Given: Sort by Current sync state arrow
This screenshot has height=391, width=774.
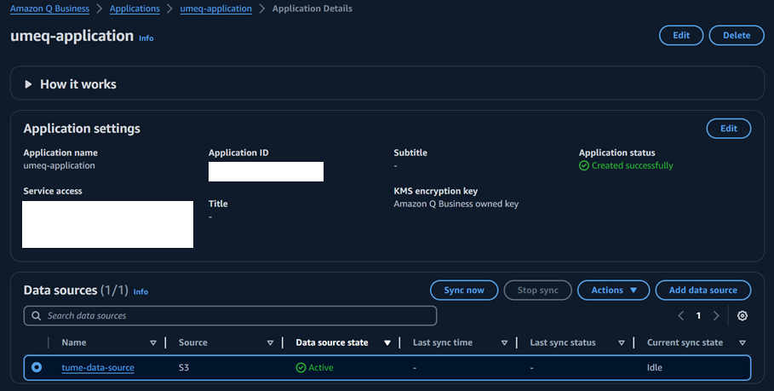Looking at the screenshot, I should (742, 342).
